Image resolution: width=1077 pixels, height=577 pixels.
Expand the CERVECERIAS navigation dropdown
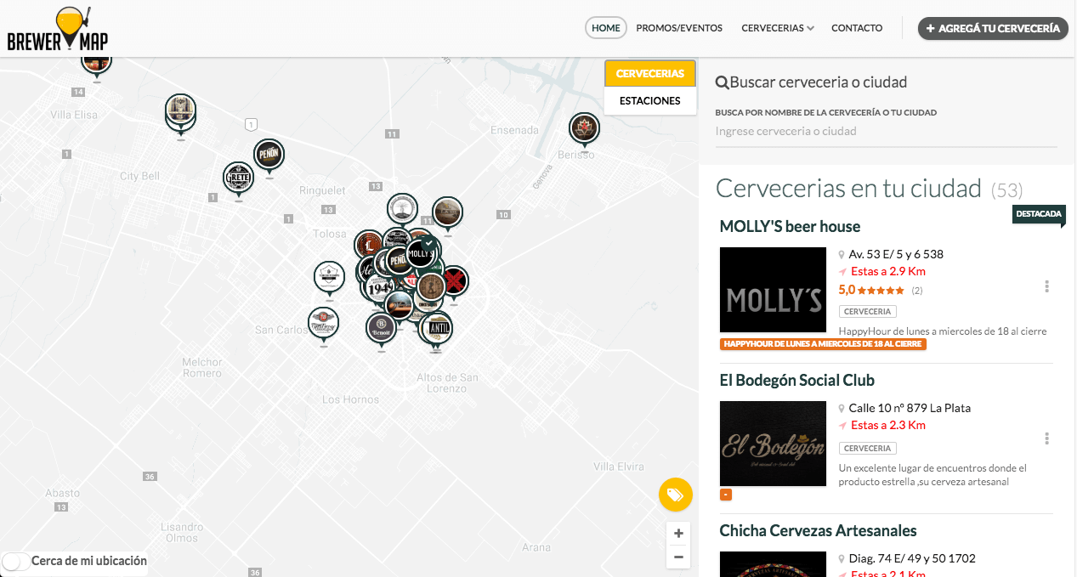click(x=778, y=28)
